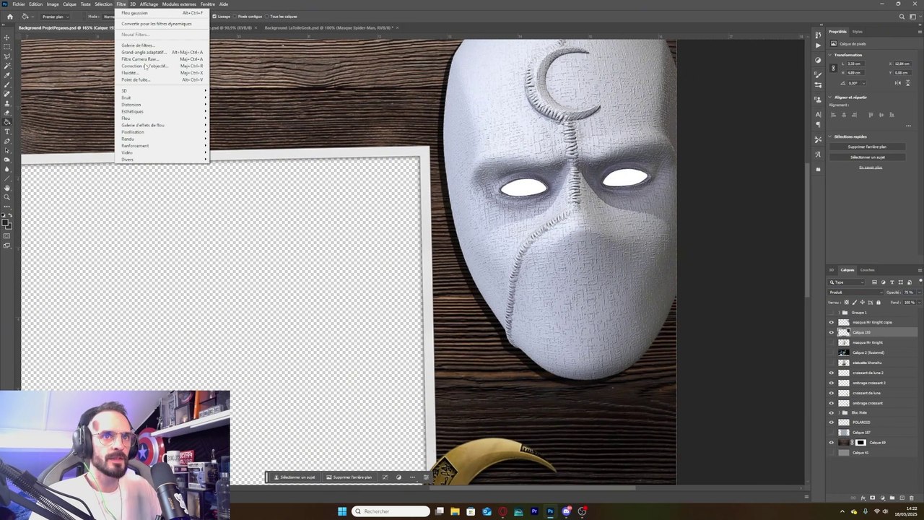Hide the masque Mr Knight copie layer
The image size is (924, 520).
coord(831,322)
